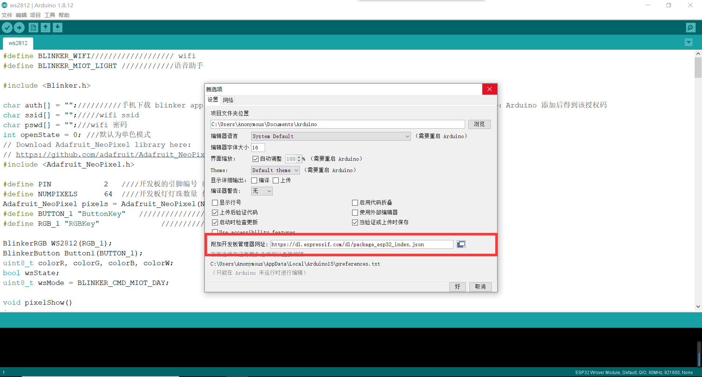Click the 好 OK button
Viewport: 702px width, 377px height.
(x=457, y=287)
